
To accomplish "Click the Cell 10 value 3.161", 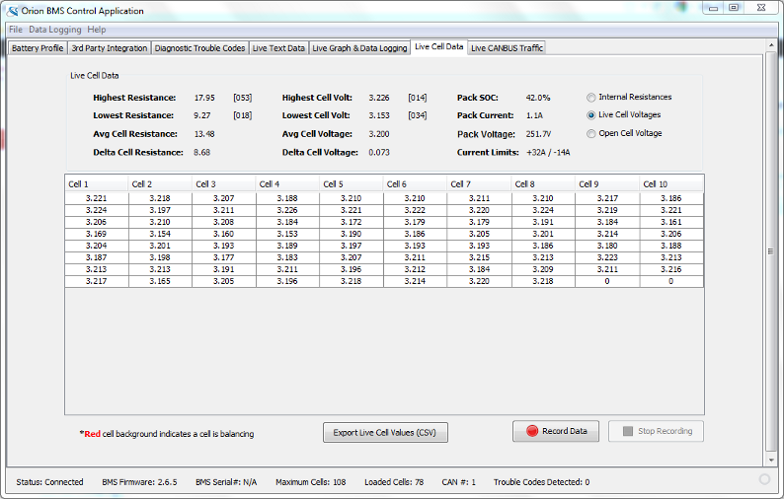I will coord(671,222).
